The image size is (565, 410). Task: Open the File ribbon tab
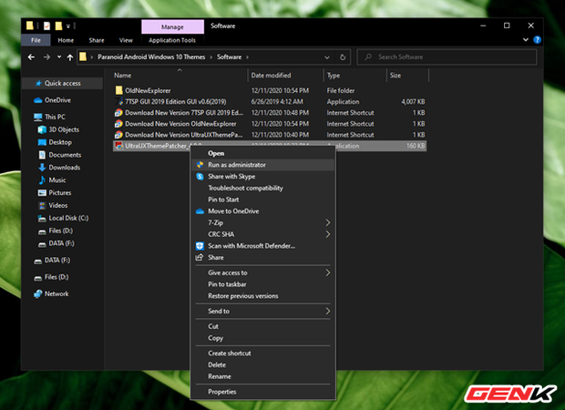pos(36,40)
